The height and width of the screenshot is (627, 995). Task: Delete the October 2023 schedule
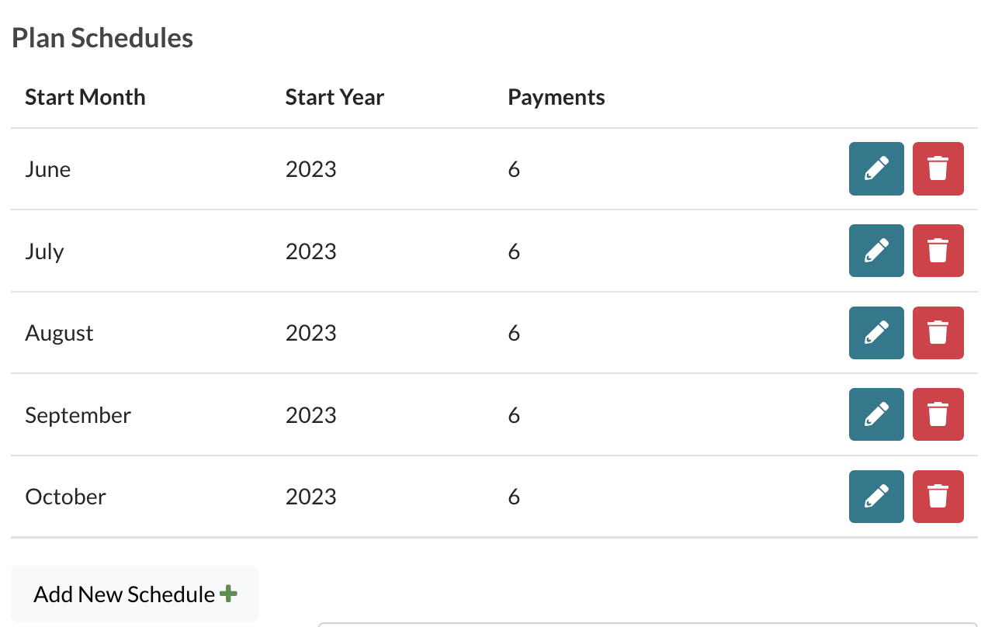938,497
